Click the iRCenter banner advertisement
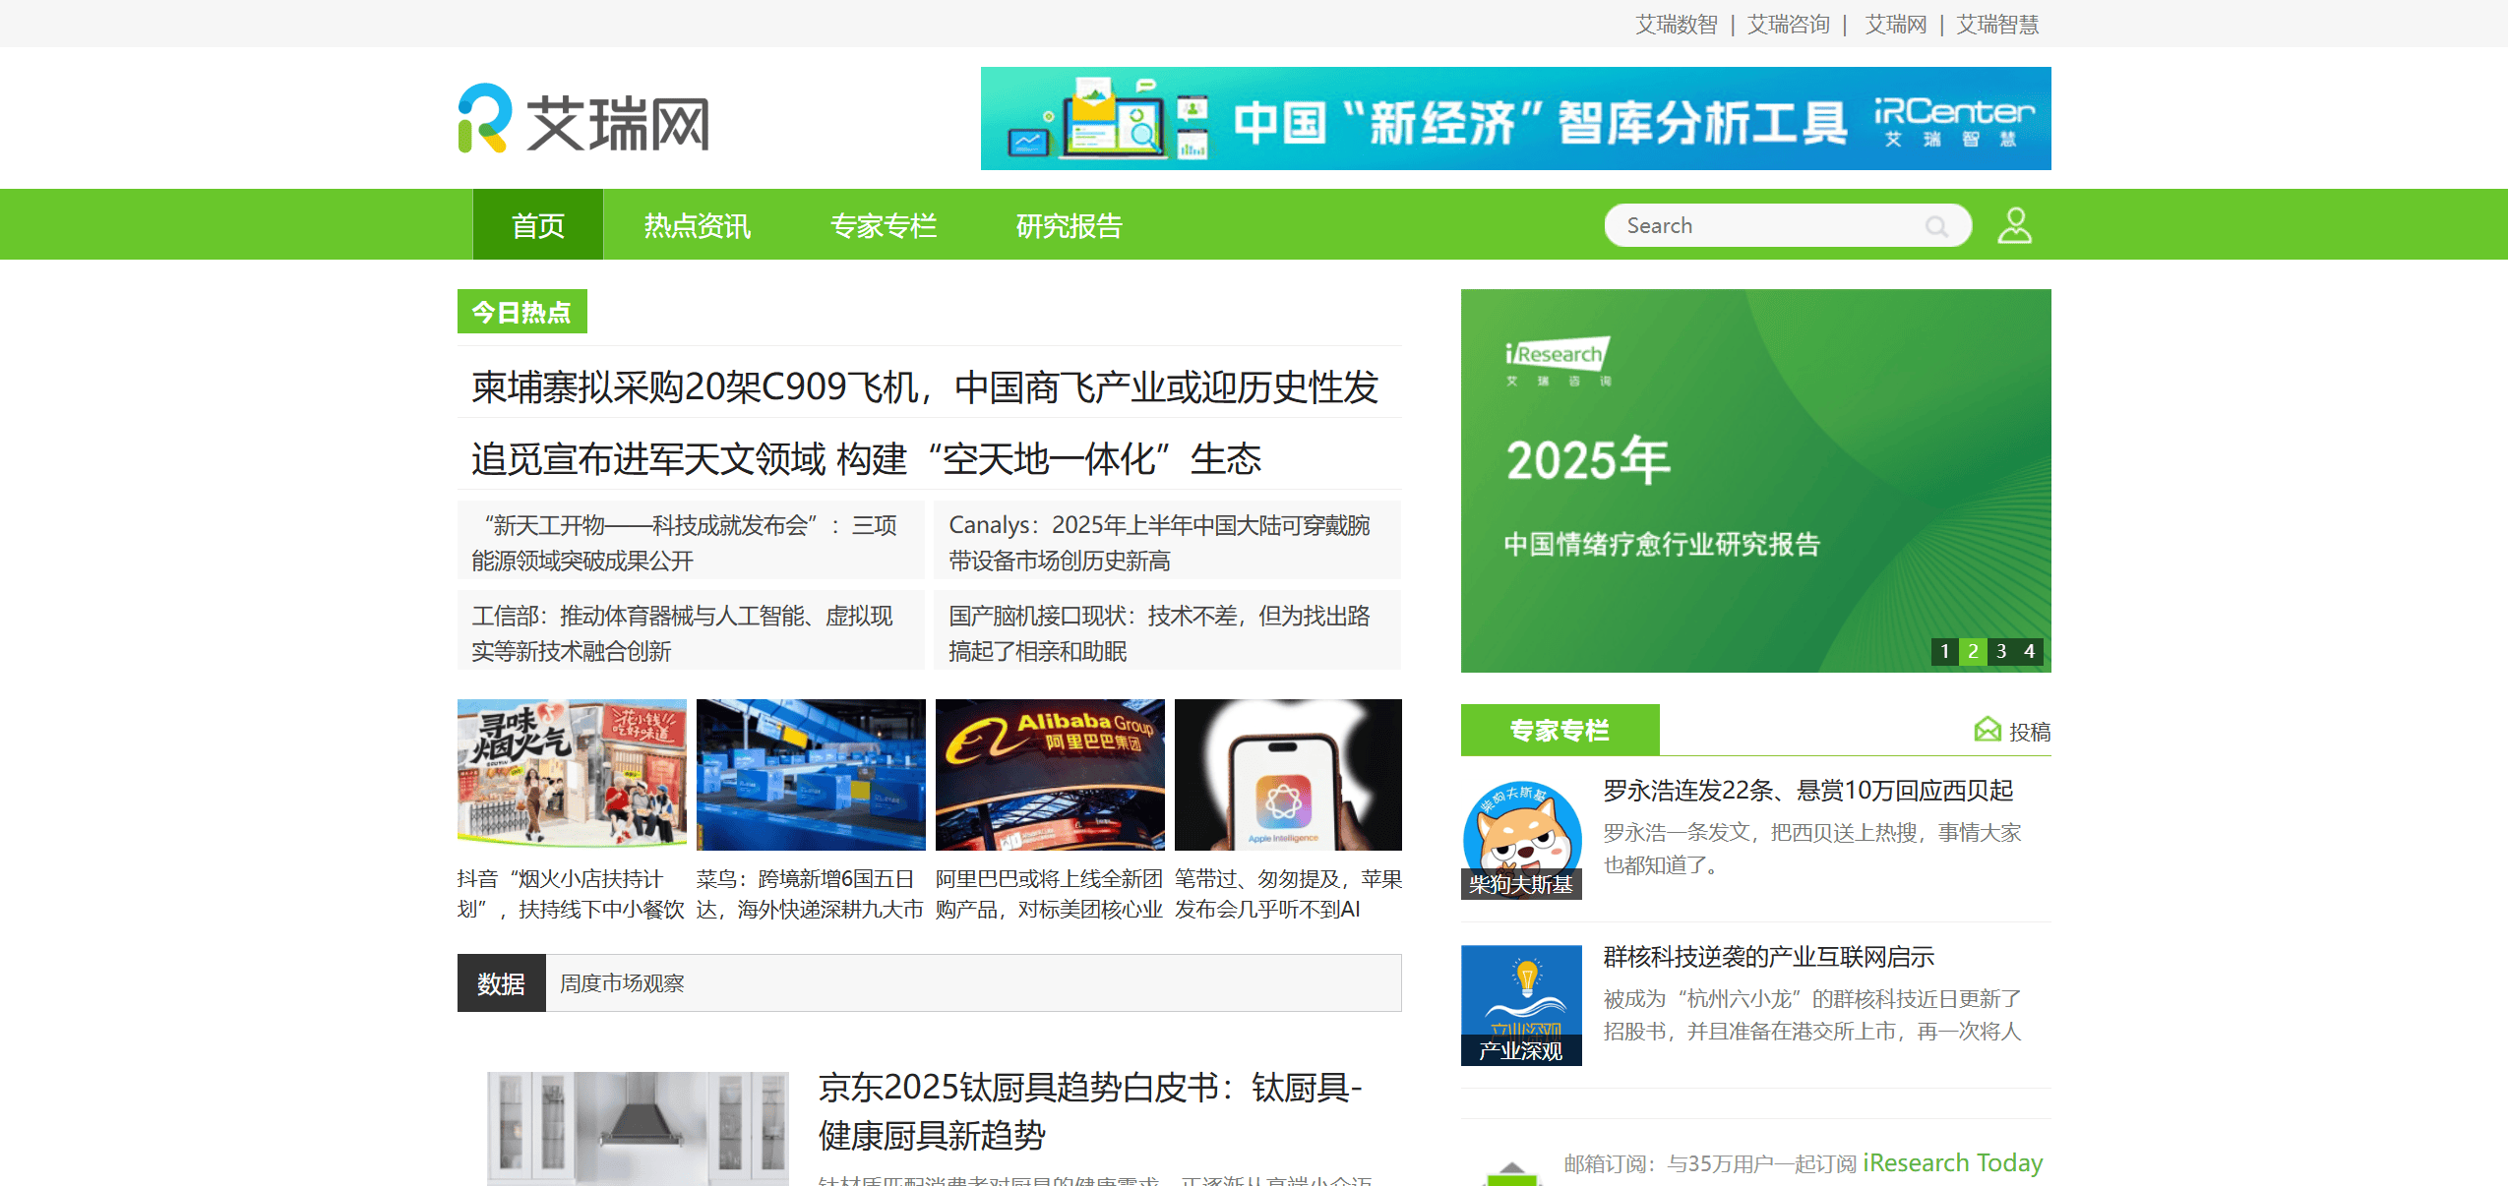Screen dimensions: 2508x1186 pyautogui.click(x=1515, y=118)
